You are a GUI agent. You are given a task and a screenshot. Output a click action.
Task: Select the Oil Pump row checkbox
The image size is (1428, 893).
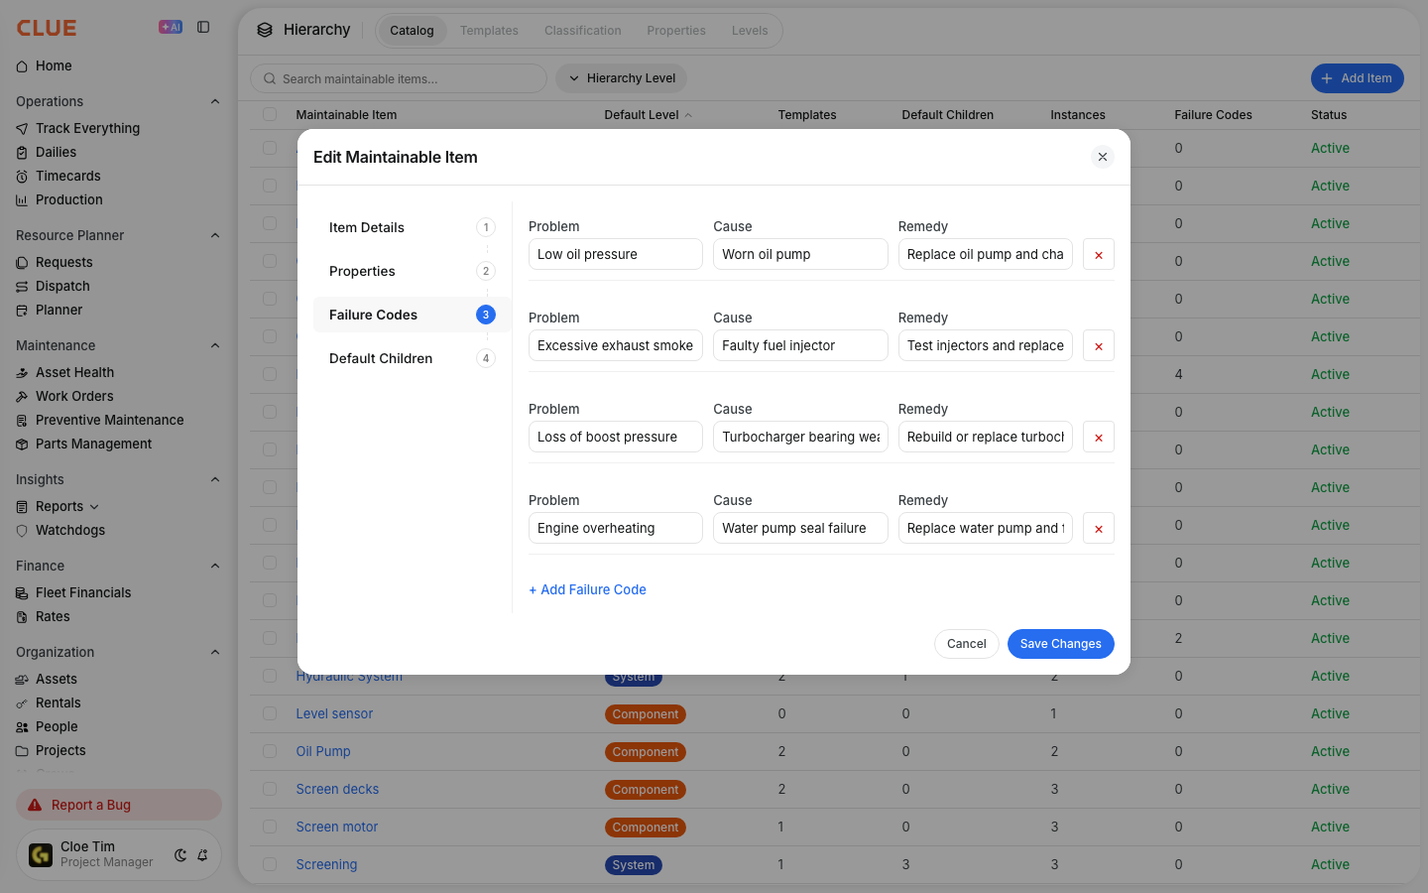point(270,751)
